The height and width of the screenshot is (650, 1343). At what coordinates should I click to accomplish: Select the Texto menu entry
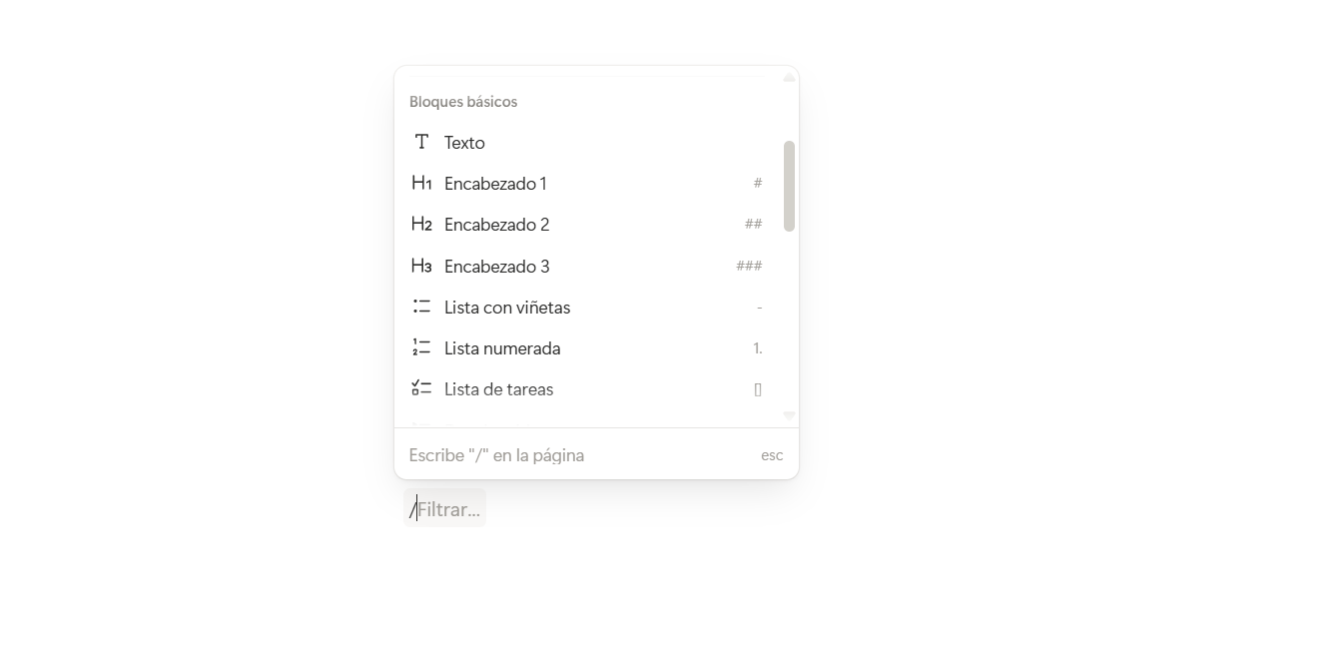(464, 143)
